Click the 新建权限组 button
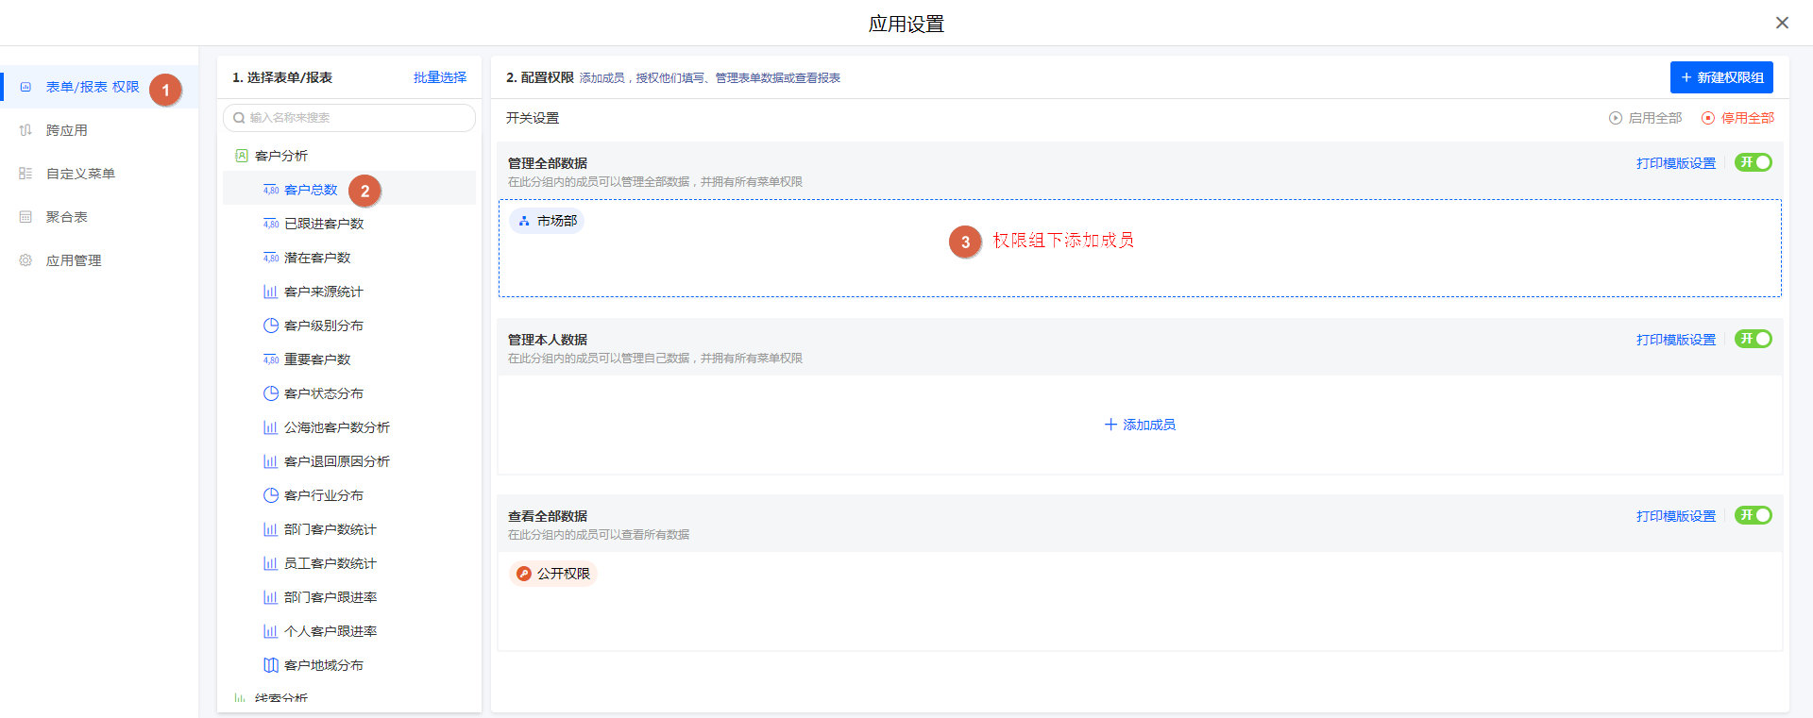This screenshot has height=718, width=1813. click(1720, 77)
